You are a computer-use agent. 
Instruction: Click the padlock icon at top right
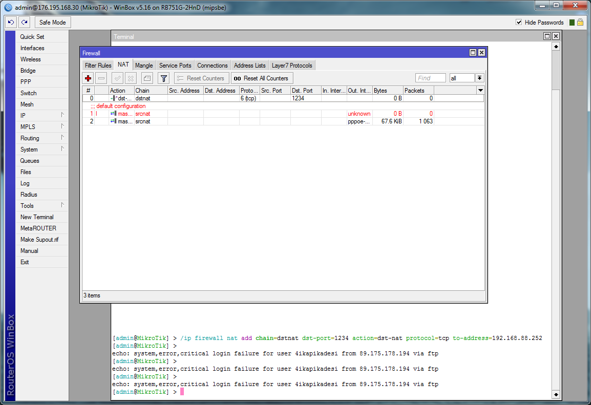point(580,22)
